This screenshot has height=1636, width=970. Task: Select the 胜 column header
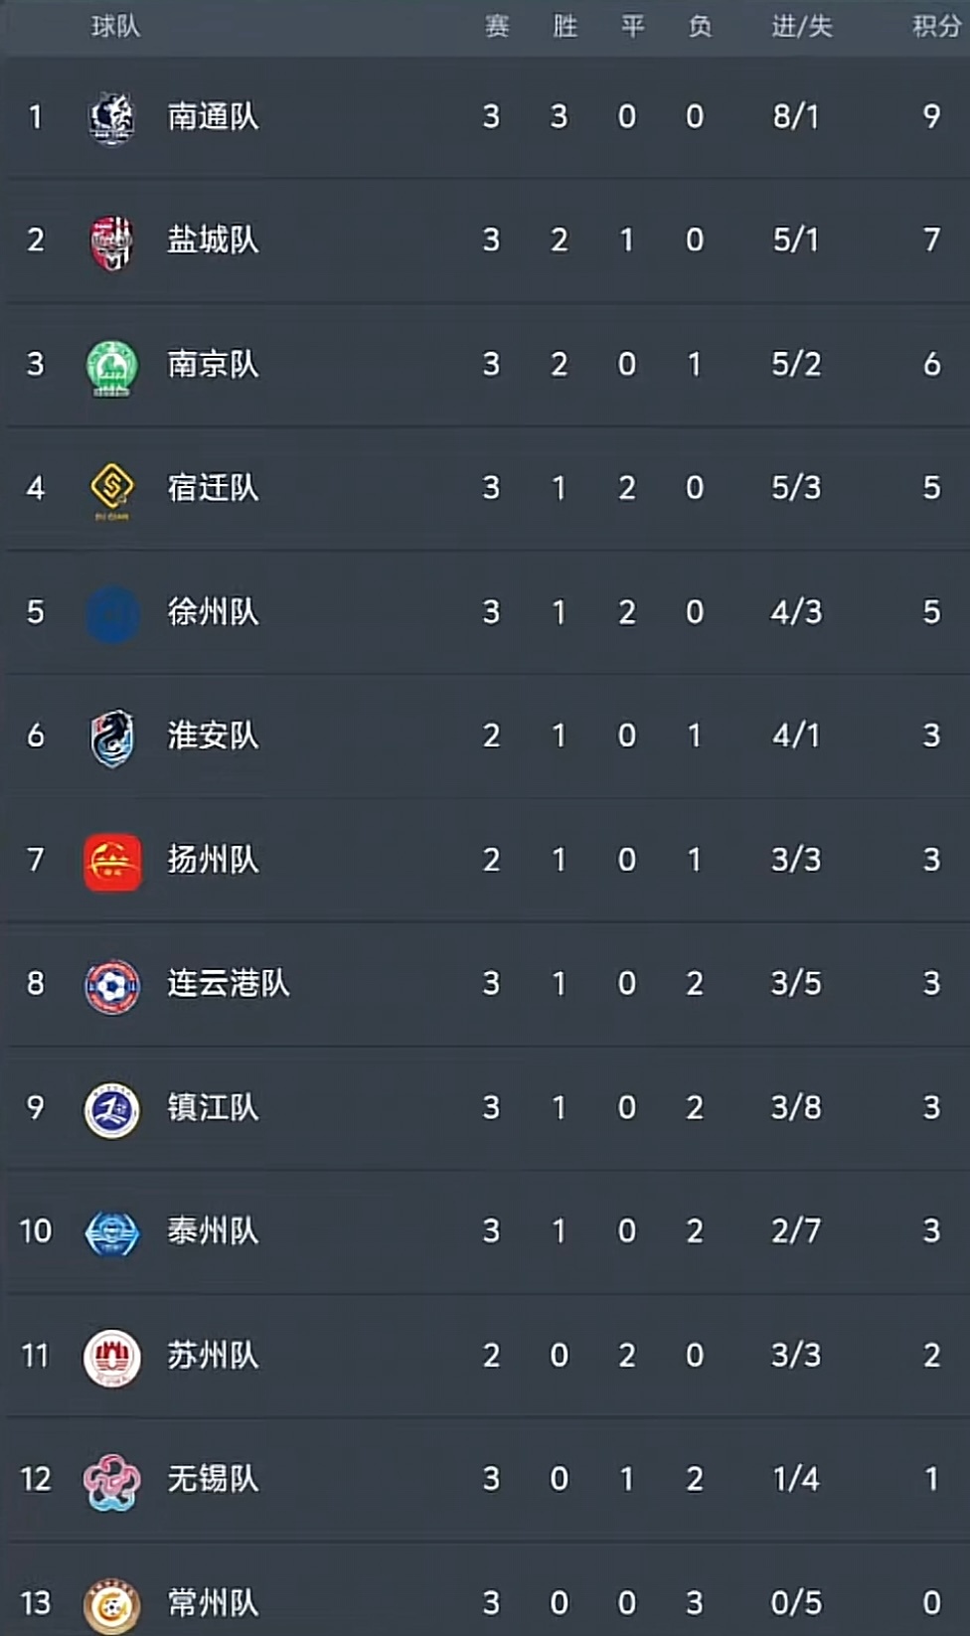click(565, 27)
